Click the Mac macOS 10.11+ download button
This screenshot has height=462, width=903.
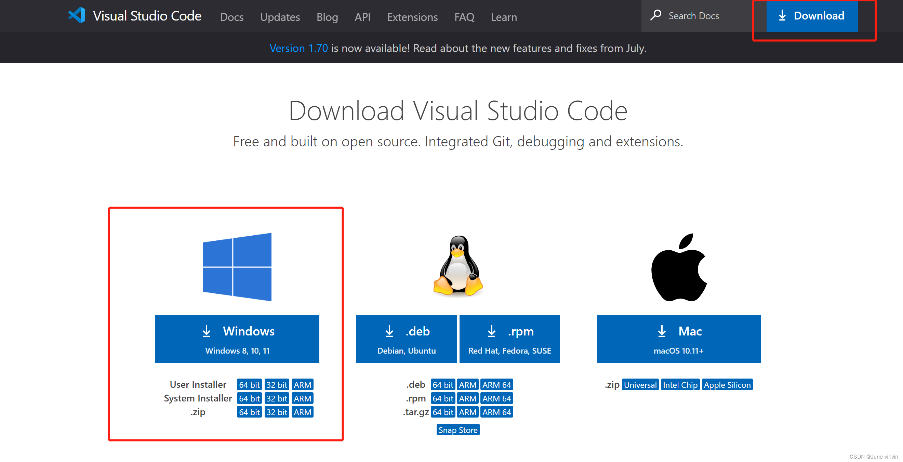click(x=679, y=339)
